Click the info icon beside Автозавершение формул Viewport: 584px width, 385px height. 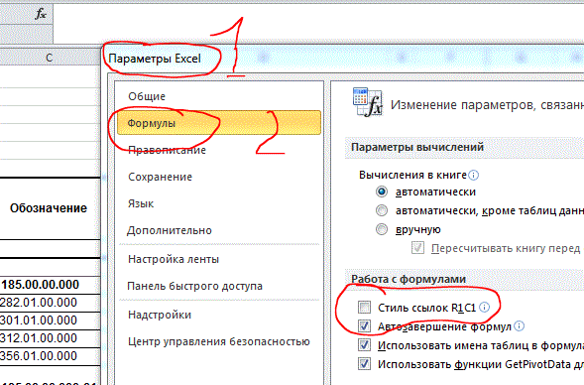pyautogui.click(x=519, y=326)
